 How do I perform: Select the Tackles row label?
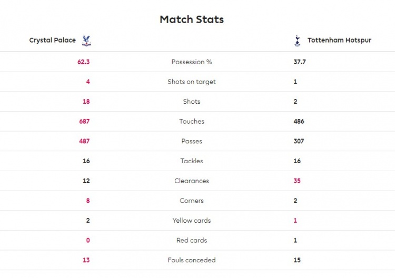tap(192, 161)
